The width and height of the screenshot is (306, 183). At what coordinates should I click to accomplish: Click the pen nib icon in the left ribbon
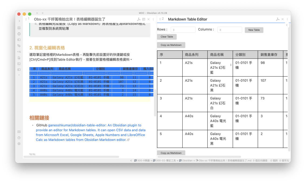pyautogui.click(x=19, y=46)
